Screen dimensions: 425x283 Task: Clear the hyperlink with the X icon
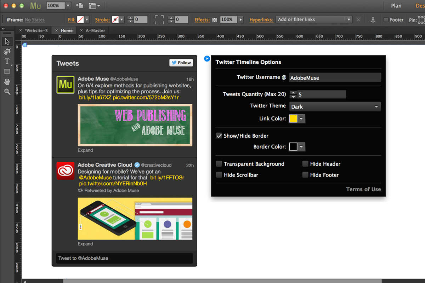pyautogui.click(x=358, y=20)
